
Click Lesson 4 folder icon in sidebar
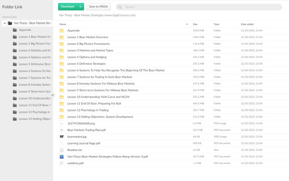coord(15,57)
